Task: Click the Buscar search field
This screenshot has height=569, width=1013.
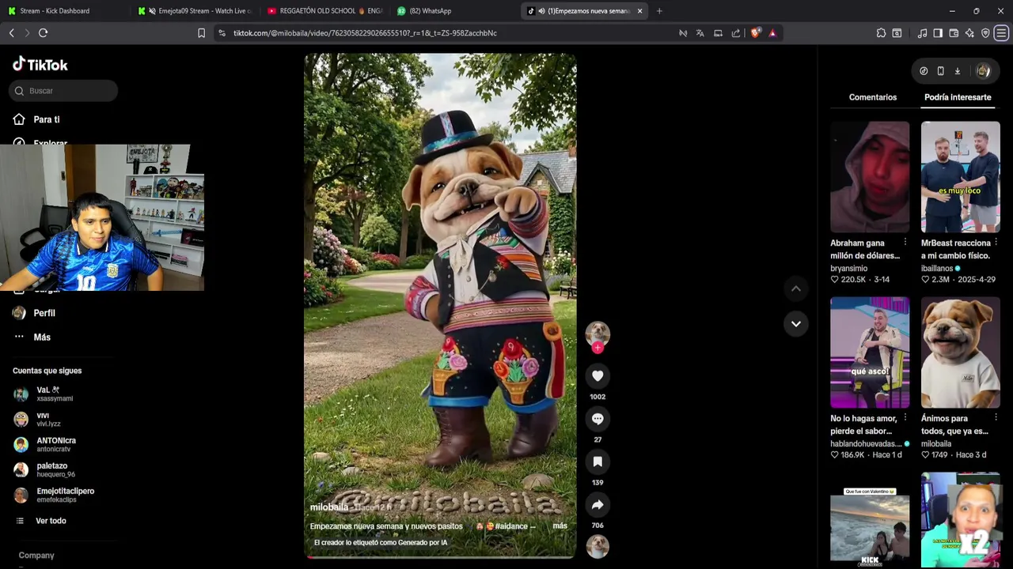Action: (x=63, y=91)
